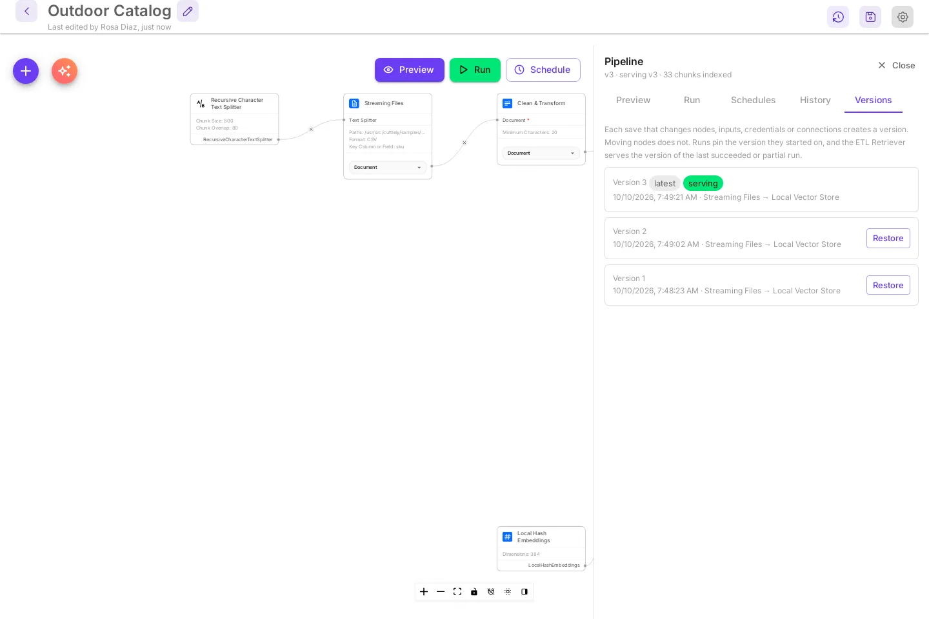Start the pipeline with the green Run button

[475, 70]
